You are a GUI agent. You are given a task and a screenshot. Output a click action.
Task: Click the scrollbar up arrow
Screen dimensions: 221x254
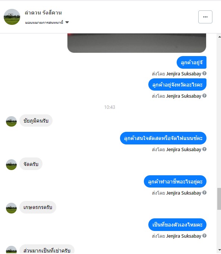(x=220, y=37)
